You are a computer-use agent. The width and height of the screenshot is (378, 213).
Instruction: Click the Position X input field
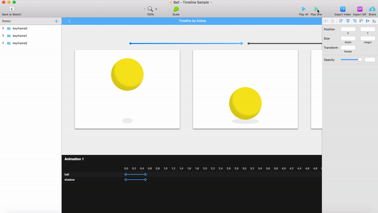pyautogui.click(x=348, y=29)
